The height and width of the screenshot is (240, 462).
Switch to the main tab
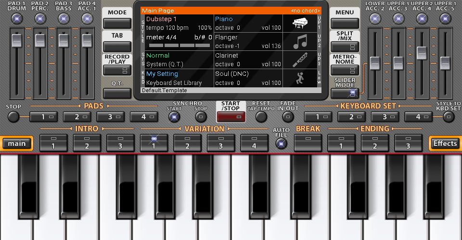tap(17, 144)
